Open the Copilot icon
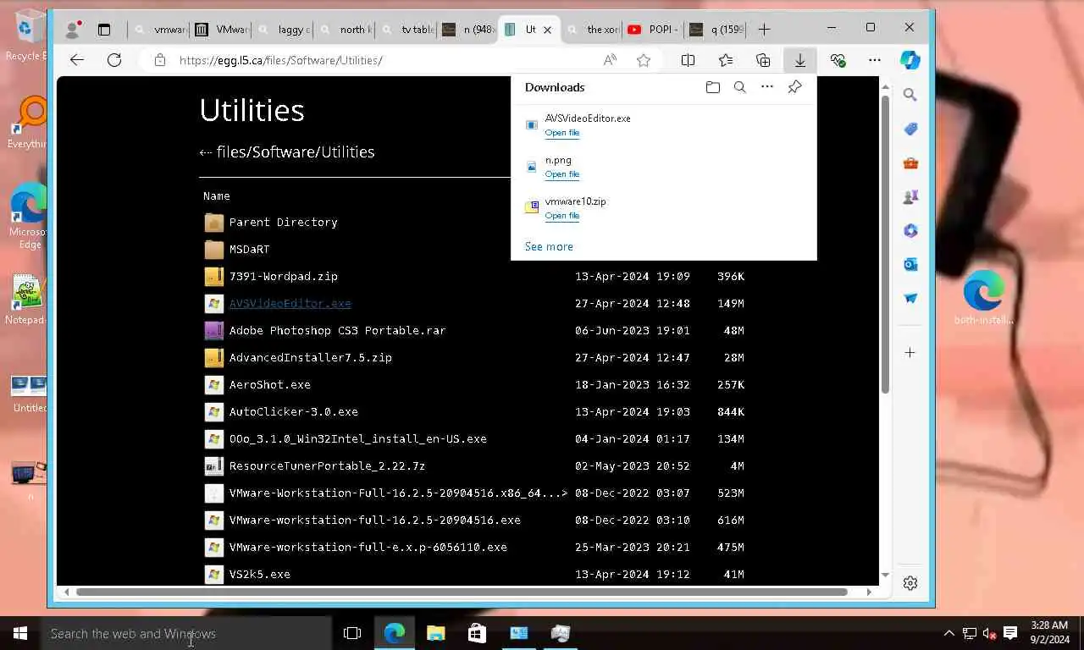Viewport: 1084px width, 650px height. point(910,60)
